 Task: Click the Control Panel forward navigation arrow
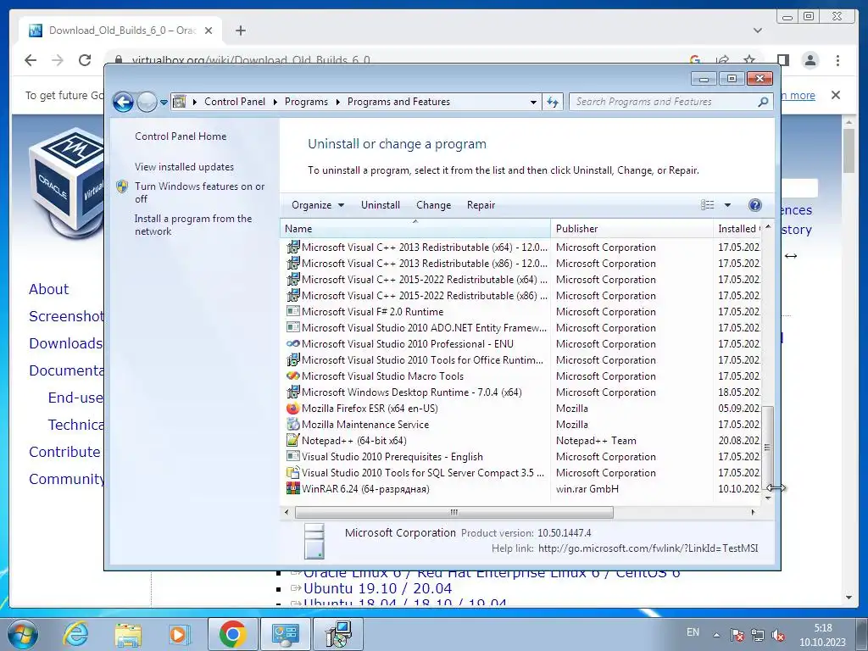(x=147, y=102)
